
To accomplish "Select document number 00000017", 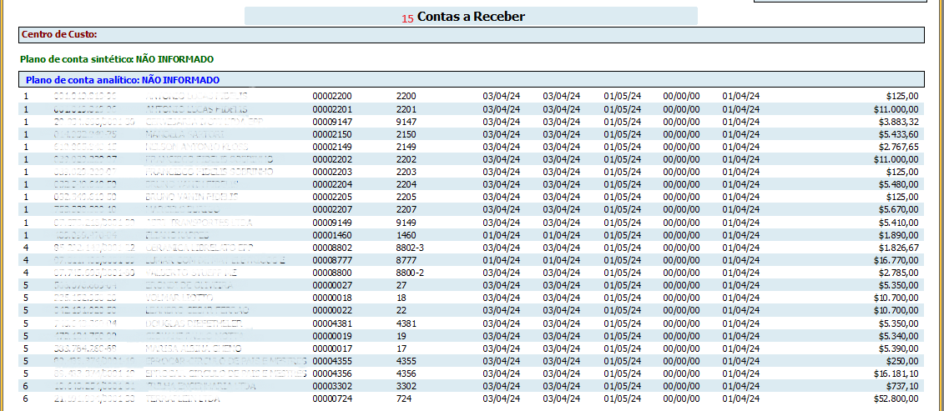I will 331,348.
